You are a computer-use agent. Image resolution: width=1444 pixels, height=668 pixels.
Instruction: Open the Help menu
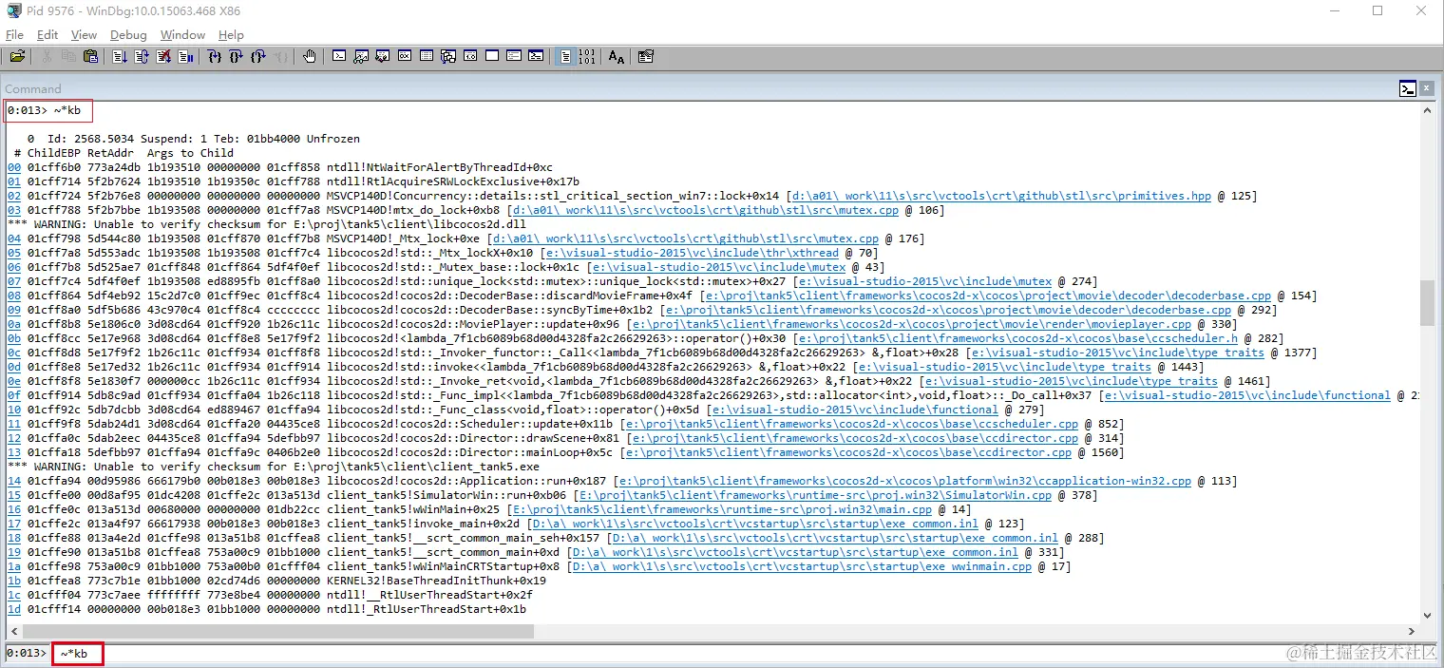231,34
